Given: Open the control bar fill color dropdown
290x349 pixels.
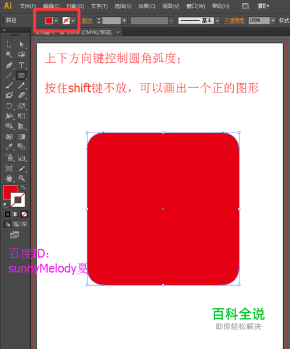Looking at the screenshot, I should coord(56,20).
